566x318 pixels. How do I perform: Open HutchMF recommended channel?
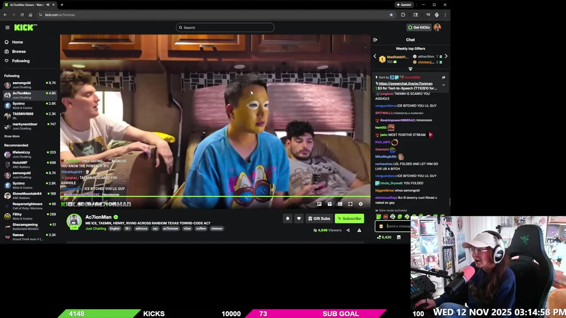coord(30,164)
